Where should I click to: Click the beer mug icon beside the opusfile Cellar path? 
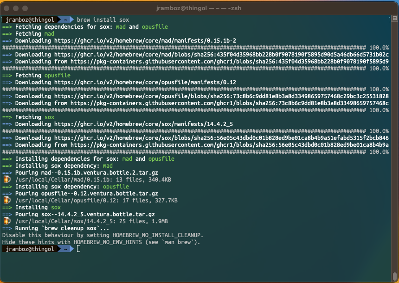(x=6, y=201)
